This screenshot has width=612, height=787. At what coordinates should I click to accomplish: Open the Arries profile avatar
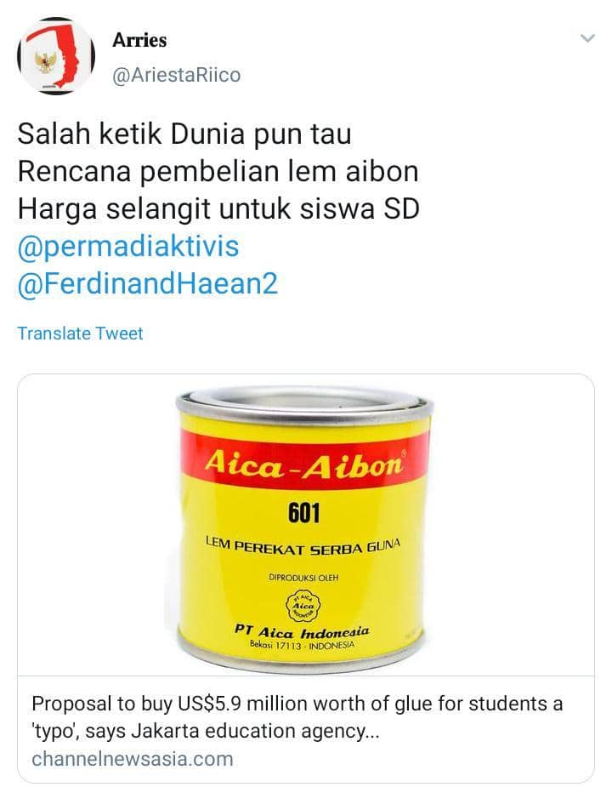pos(56,56)
